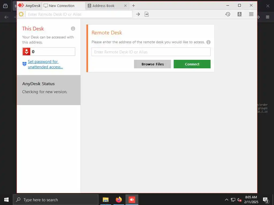Switch to the New Connection tab
Viewport: 274px width, 205px height.
point(64,6)
